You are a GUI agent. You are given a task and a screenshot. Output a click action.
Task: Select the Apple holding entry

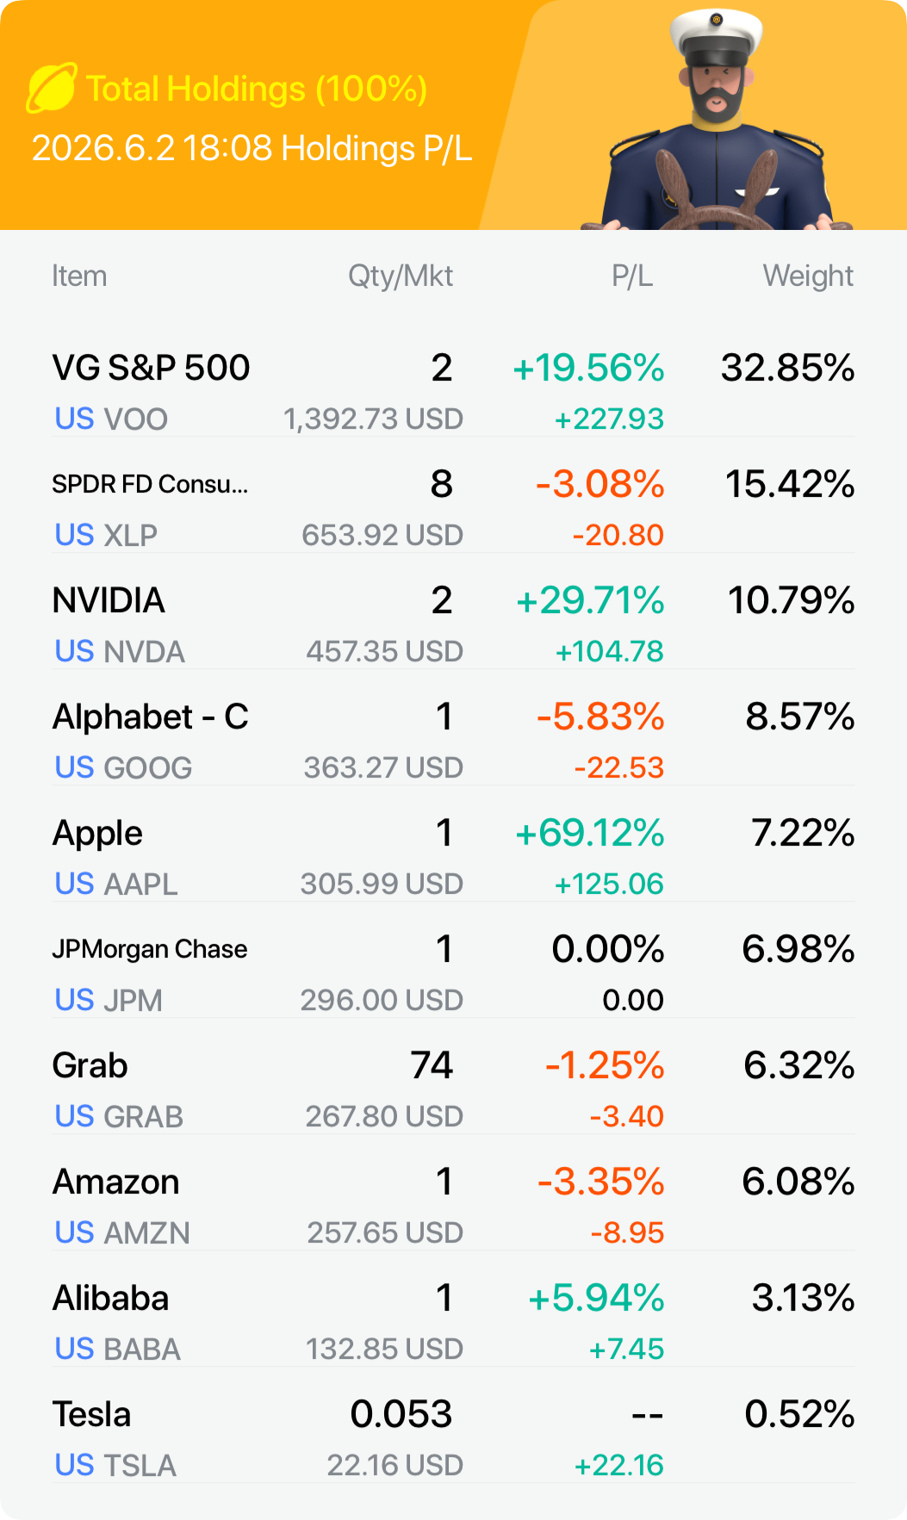coord(453,857)
